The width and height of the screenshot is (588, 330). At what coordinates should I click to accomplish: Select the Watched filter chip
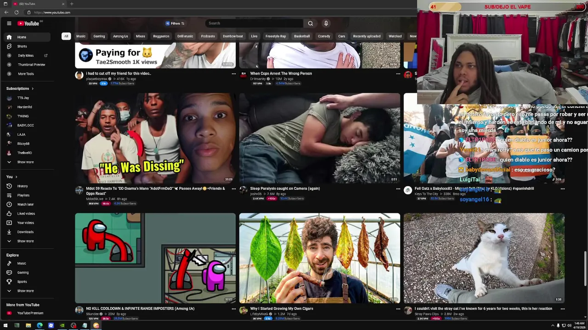[395, 36]
